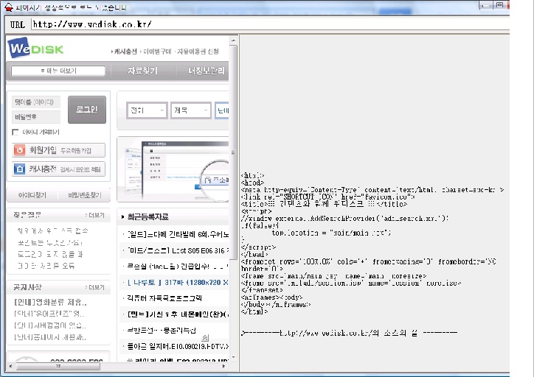
Task: Open the '돌아온 일지매.E10.090319.HDTV' item
Action: [176, 346]
